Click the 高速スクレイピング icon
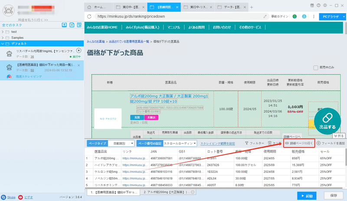This screenshot has width=347, height=201. click(9, 77)
